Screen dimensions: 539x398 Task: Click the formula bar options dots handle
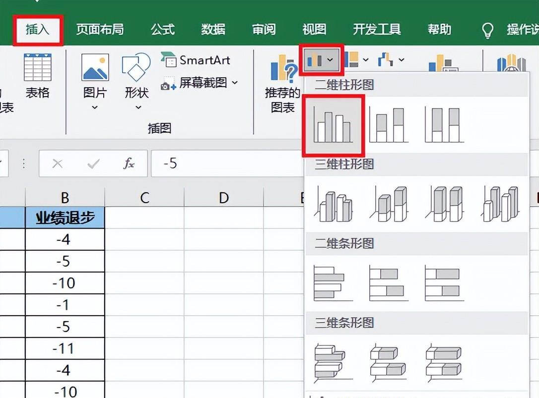coord(23,164)
